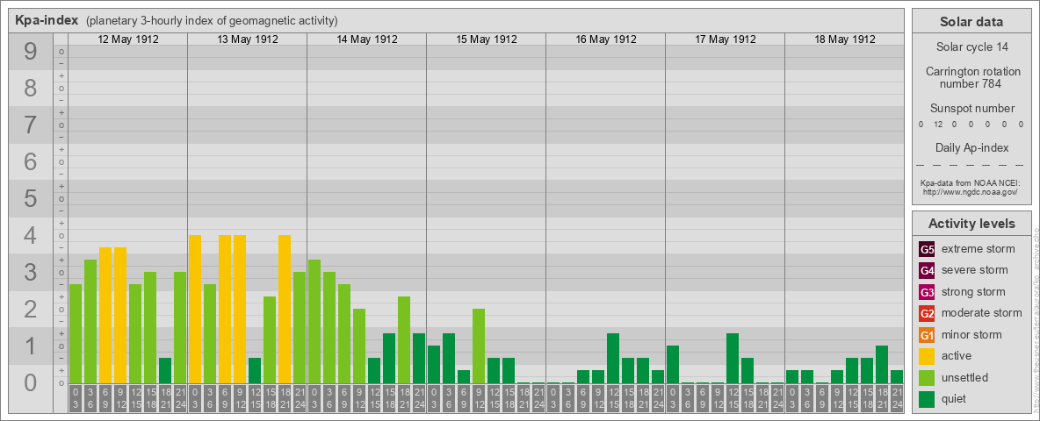Click the 14 May 1912 date header
Viewport: 1040px width, 421px height.
(x=367, y=39)
